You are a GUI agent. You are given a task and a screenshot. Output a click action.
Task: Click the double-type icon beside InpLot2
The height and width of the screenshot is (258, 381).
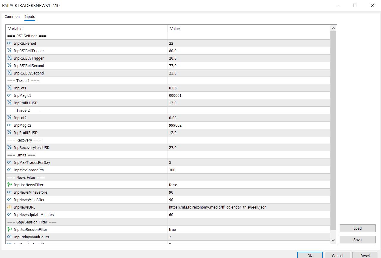point(9,118)
